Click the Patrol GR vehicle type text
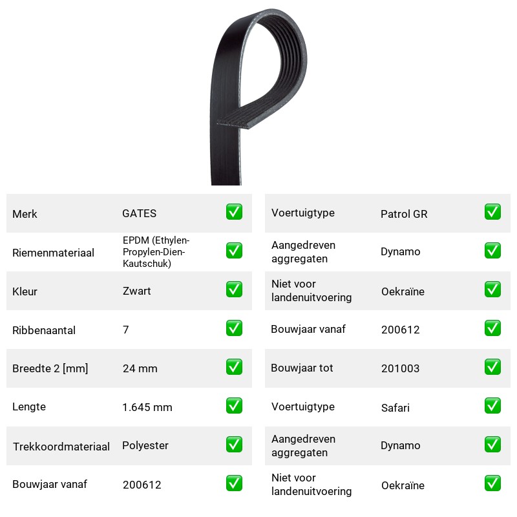 (x=404, y=214)
